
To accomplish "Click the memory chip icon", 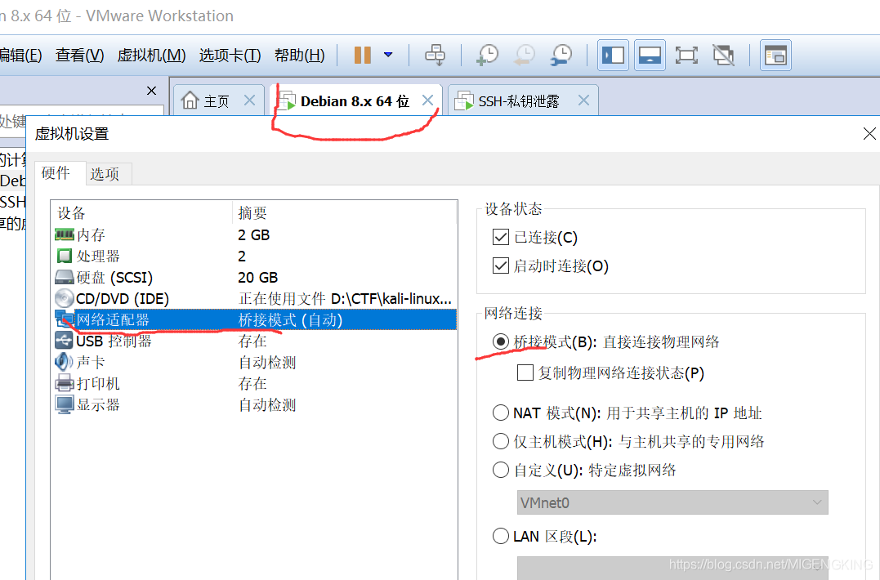I will (65, 234).
